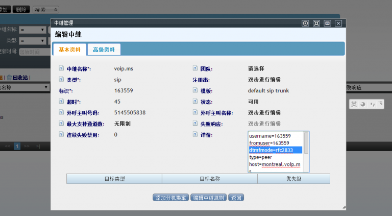The image size is (392, 216).
Task: Open the 团队 请选择 selector
Action: [x=256, y=68]
